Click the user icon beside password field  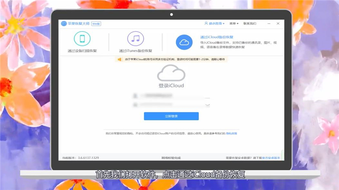click(135, 105)
